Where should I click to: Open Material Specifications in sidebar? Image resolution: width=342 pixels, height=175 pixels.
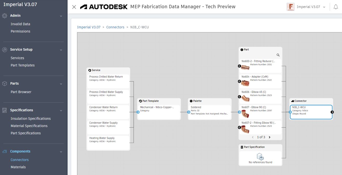tap(29, 126)
